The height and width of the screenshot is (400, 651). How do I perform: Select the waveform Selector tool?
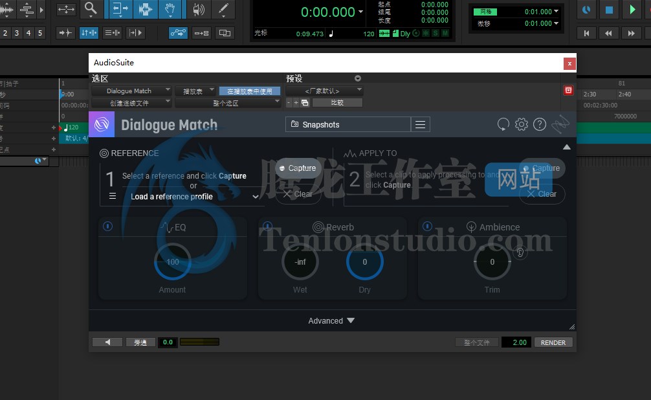point(146,8)
